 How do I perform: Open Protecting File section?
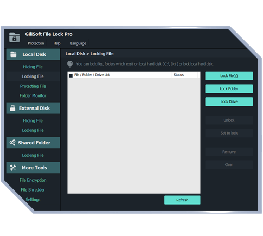(33, 86)
